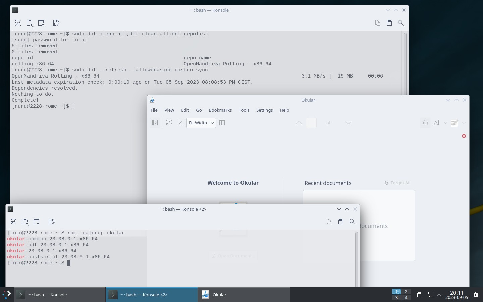
Task: Go to previous page arrow in Okular
Action: [x=299, y=123]
